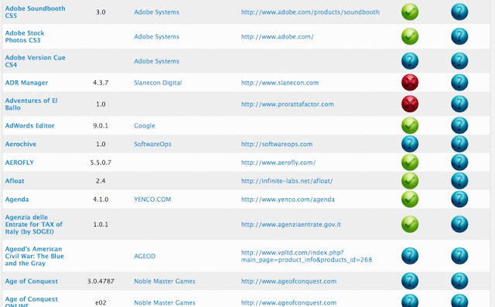Image resolution: width=495 pixels, height=307 pixels.
Task: Click the AGEOD vendor link
Action: click(145, 256)
